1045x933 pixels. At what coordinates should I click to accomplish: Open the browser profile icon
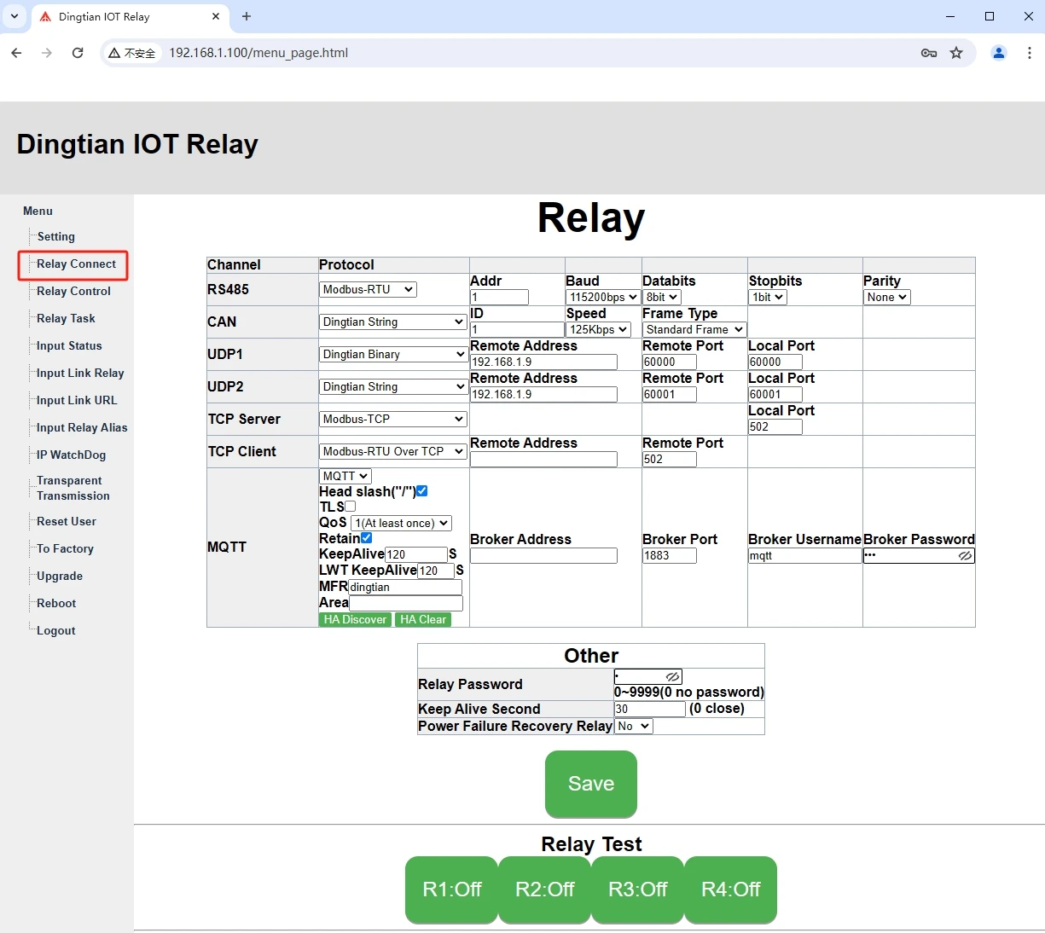998,53
